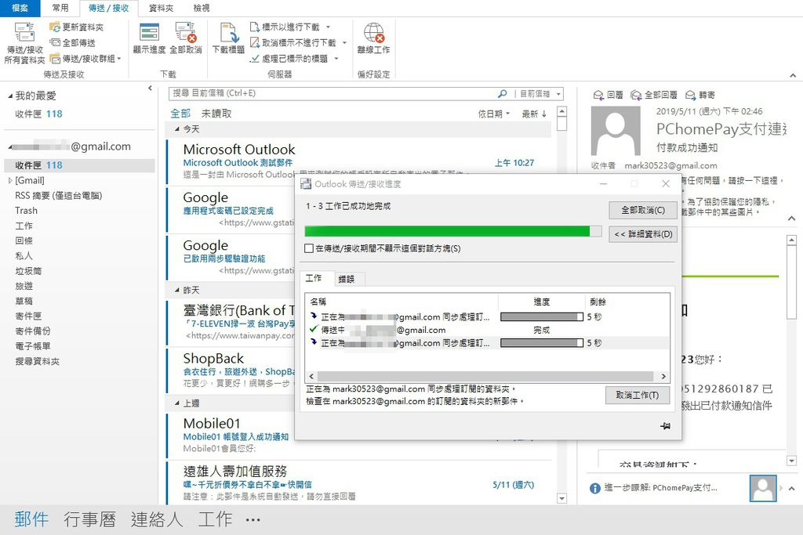Open the 垃圾筒 folder
Image resolution: width=803 pixels, height=535 pixels.
tap(28, 271)
